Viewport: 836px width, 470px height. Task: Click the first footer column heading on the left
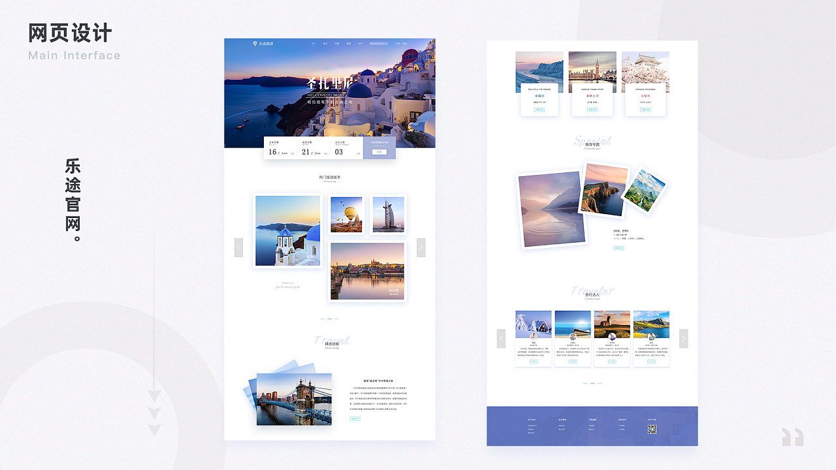532,420
